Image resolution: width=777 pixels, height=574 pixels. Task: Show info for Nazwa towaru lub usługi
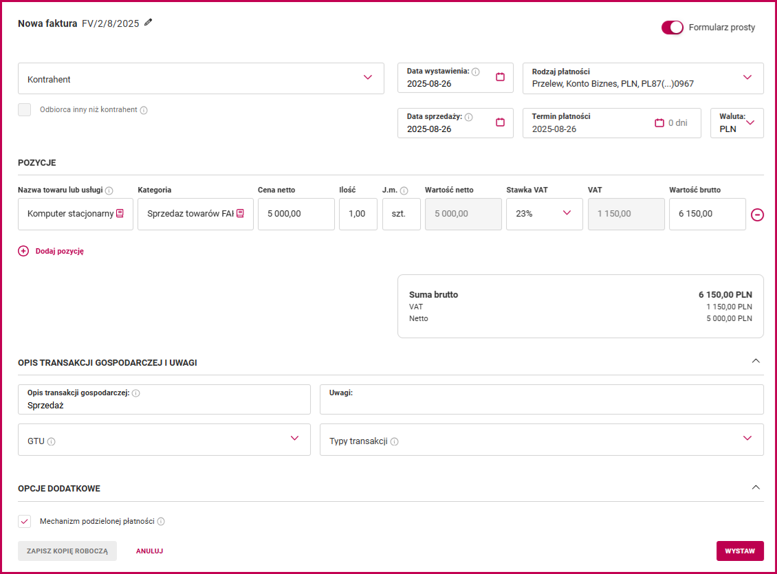coord(109,190)
